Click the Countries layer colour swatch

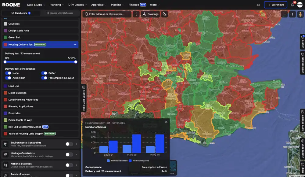[5, 24]
